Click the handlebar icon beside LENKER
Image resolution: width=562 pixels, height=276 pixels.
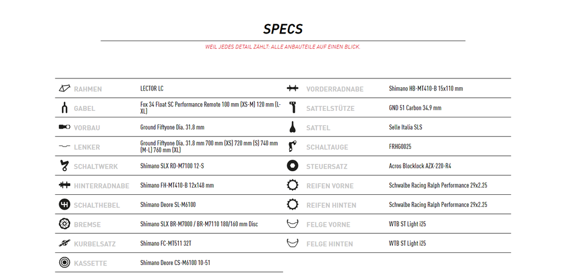pos(65,147)
